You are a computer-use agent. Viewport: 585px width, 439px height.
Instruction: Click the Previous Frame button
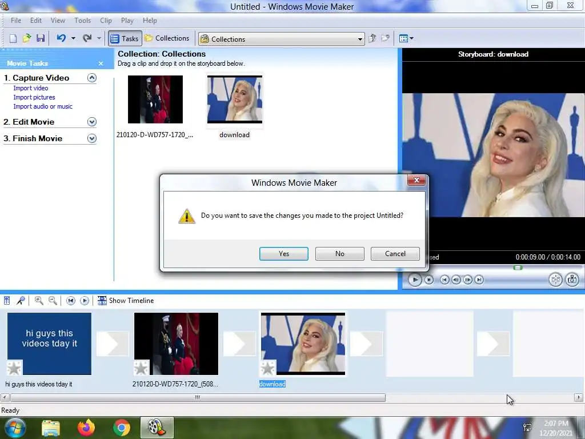coord(456,280)
